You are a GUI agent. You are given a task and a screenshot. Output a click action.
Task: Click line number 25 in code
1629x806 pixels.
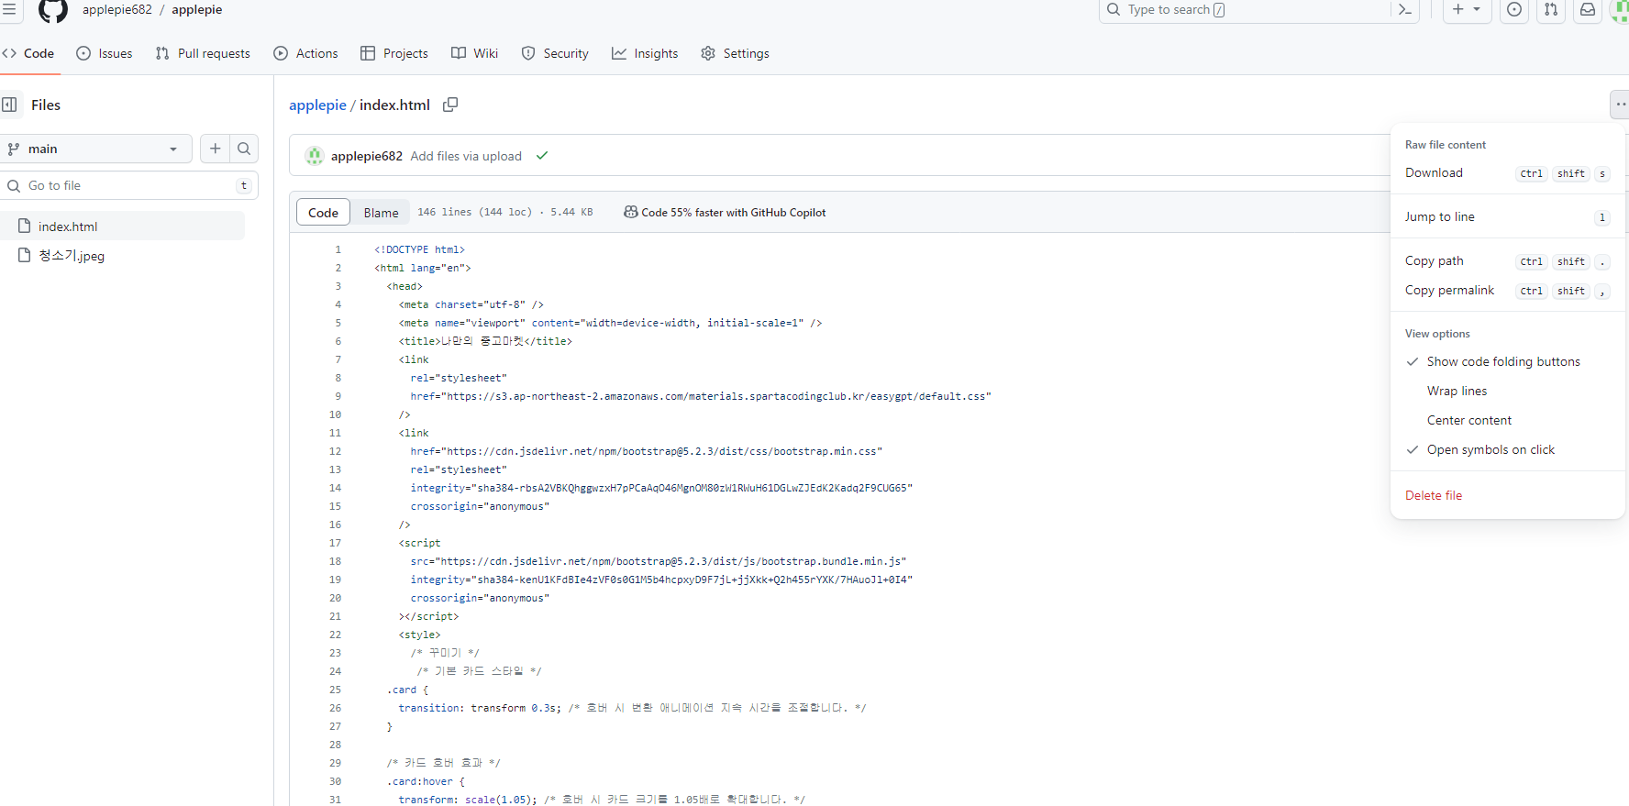[335, 690]
